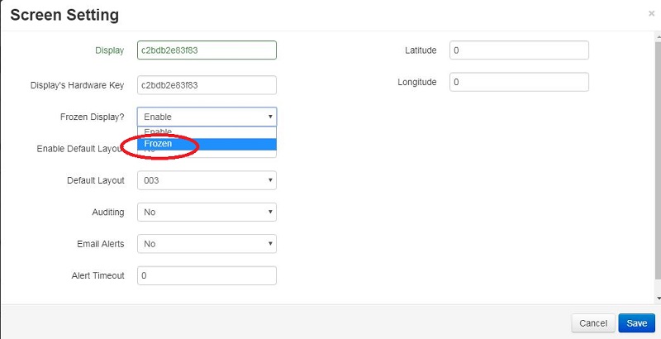Click the Email Alerts label text
The height and width of the screenshot is (339, 661).
click(x=100, y=244)
